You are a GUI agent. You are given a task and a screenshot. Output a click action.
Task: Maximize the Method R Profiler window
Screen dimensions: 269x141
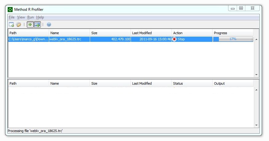[x=241, y=8]
